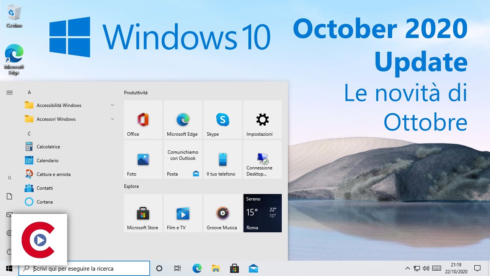Open the Il tuo telefono tile

[223, 159]
